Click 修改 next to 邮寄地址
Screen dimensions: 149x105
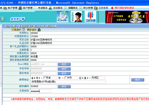tap(138, 80)
